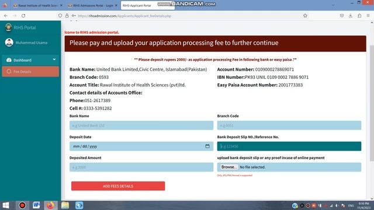Click the key permissions icon in address bar
This screenshot has height=210, width=374.
(x=74, y=16)
